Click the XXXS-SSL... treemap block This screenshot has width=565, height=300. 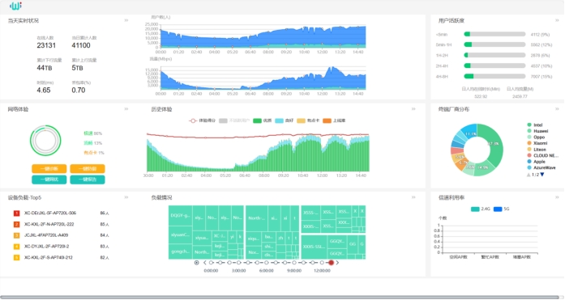[314, 247]
